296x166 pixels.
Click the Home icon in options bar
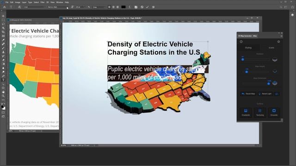tap(5, 7)
